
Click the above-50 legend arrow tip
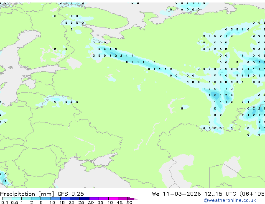click(132, 199)
